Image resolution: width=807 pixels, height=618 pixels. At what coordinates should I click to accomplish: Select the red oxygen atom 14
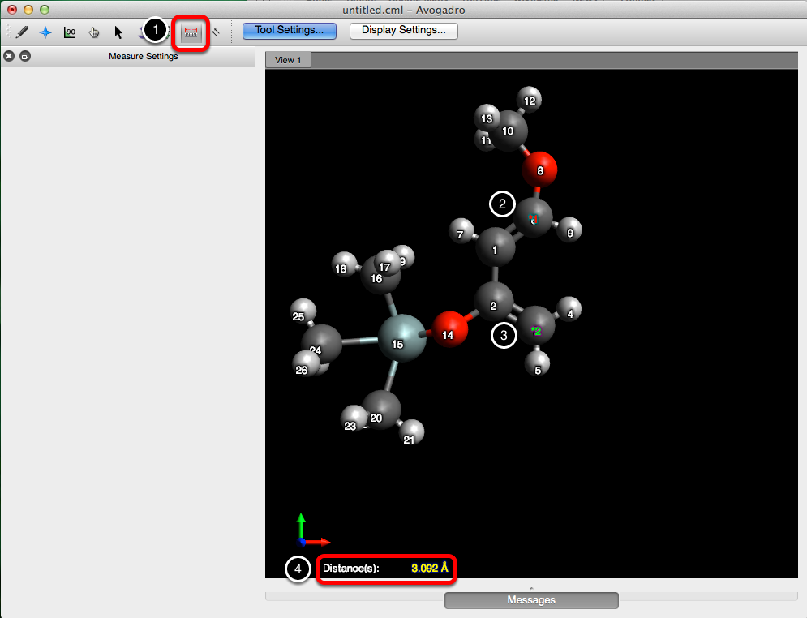(x=449, y=330)
